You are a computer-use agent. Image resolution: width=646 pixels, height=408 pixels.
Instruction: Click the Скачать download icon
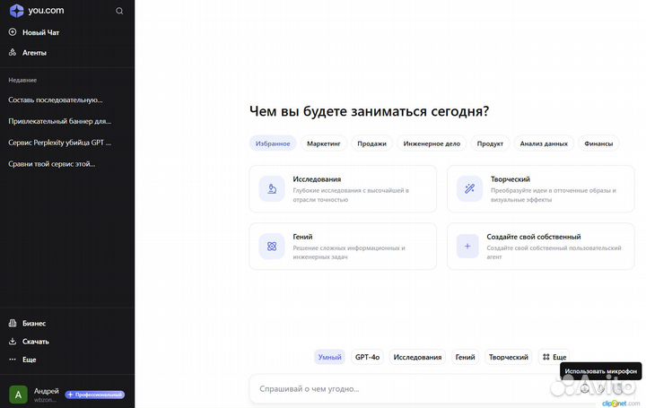(x=13, y=342)
